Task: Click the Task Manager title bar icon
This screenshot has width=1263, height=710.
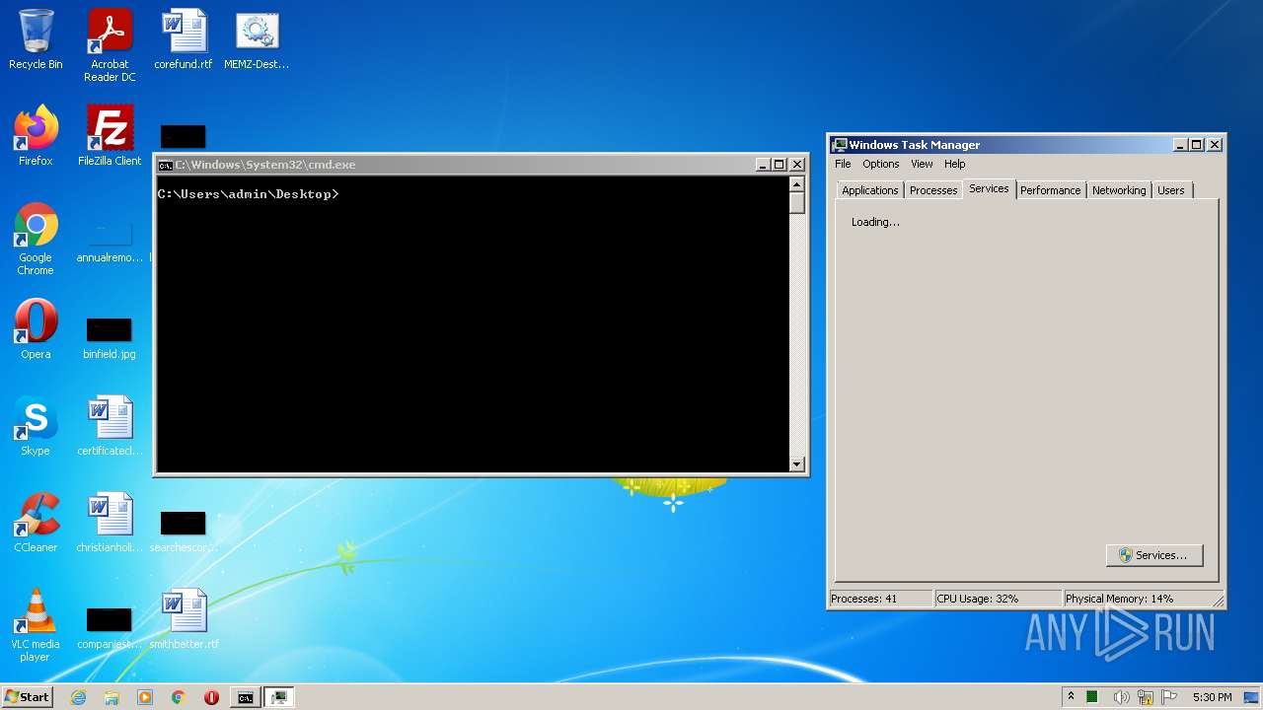Action: tap(839, 145)
